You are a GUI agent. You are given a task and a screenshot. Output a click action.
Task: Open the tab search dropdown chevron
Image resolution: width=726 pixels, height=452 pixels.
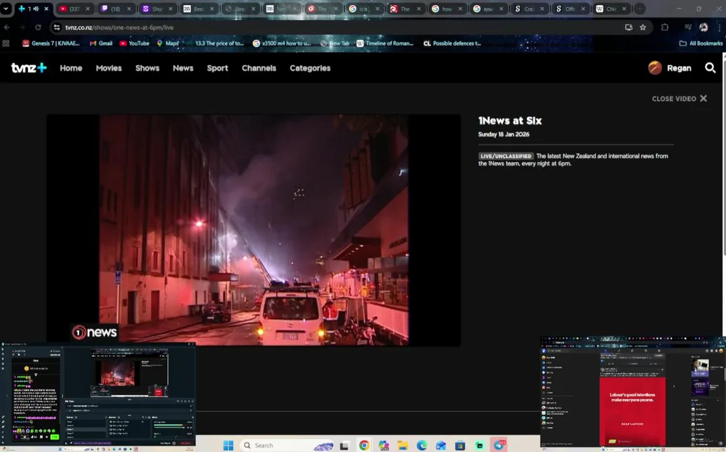tap(6, 9)
